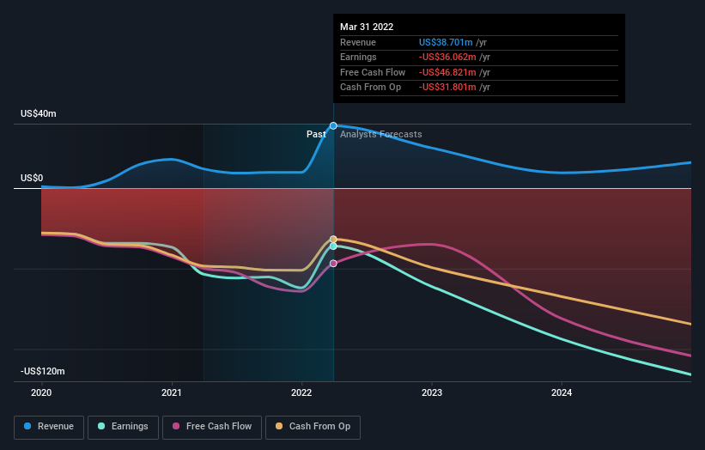Image resolution: width=705 pixels, height=450 pixels.
Task: Toggle the Cash From Op legend button
Action: [313, 427]
